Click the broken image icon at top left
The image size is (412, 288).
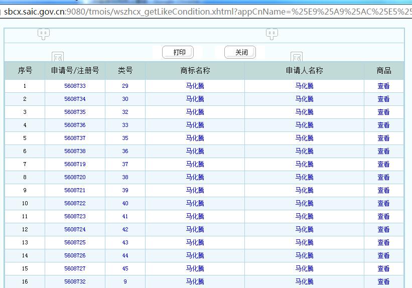pos(44,34)
